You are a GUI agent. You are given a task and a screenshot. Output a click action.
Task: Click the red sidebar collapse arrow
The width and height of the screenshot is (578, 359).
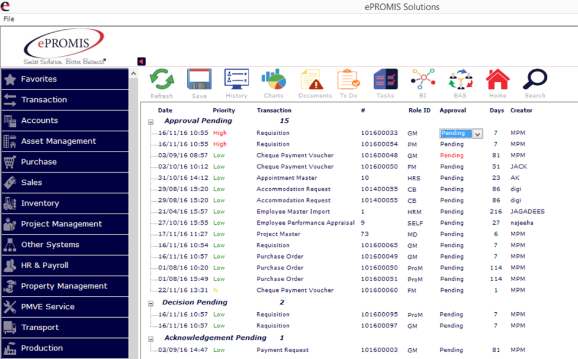coord(141,61)
